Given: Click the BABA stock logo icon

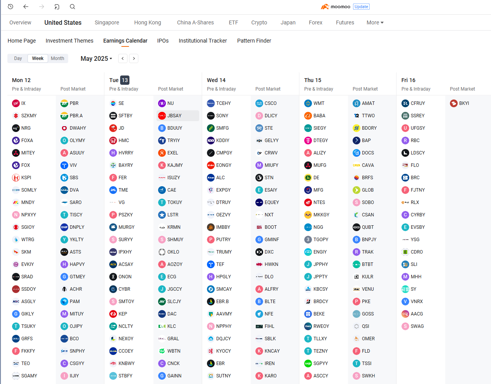Looking at the screenshot, I should [308, 116].
